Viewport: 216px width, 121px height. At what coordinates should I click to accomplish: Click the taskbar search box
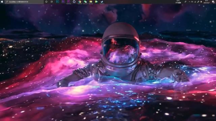pyautogui.click(x=24, y=2)
